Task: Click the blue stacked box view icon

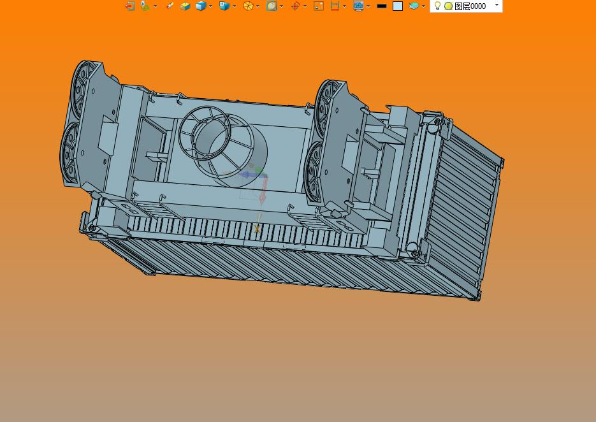Action: point(224,6)
